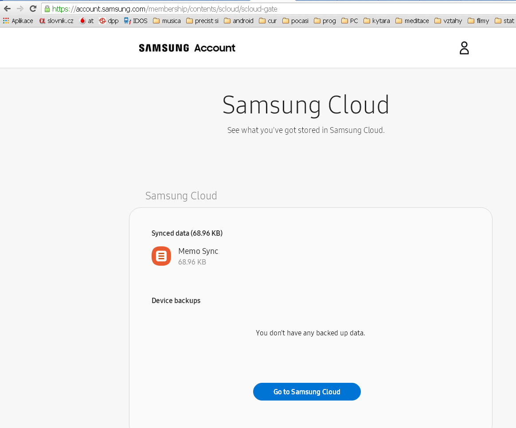Open the Aplikace apps bookmark
The height and width of the screenshot is (428, 516).
point(18,21)
